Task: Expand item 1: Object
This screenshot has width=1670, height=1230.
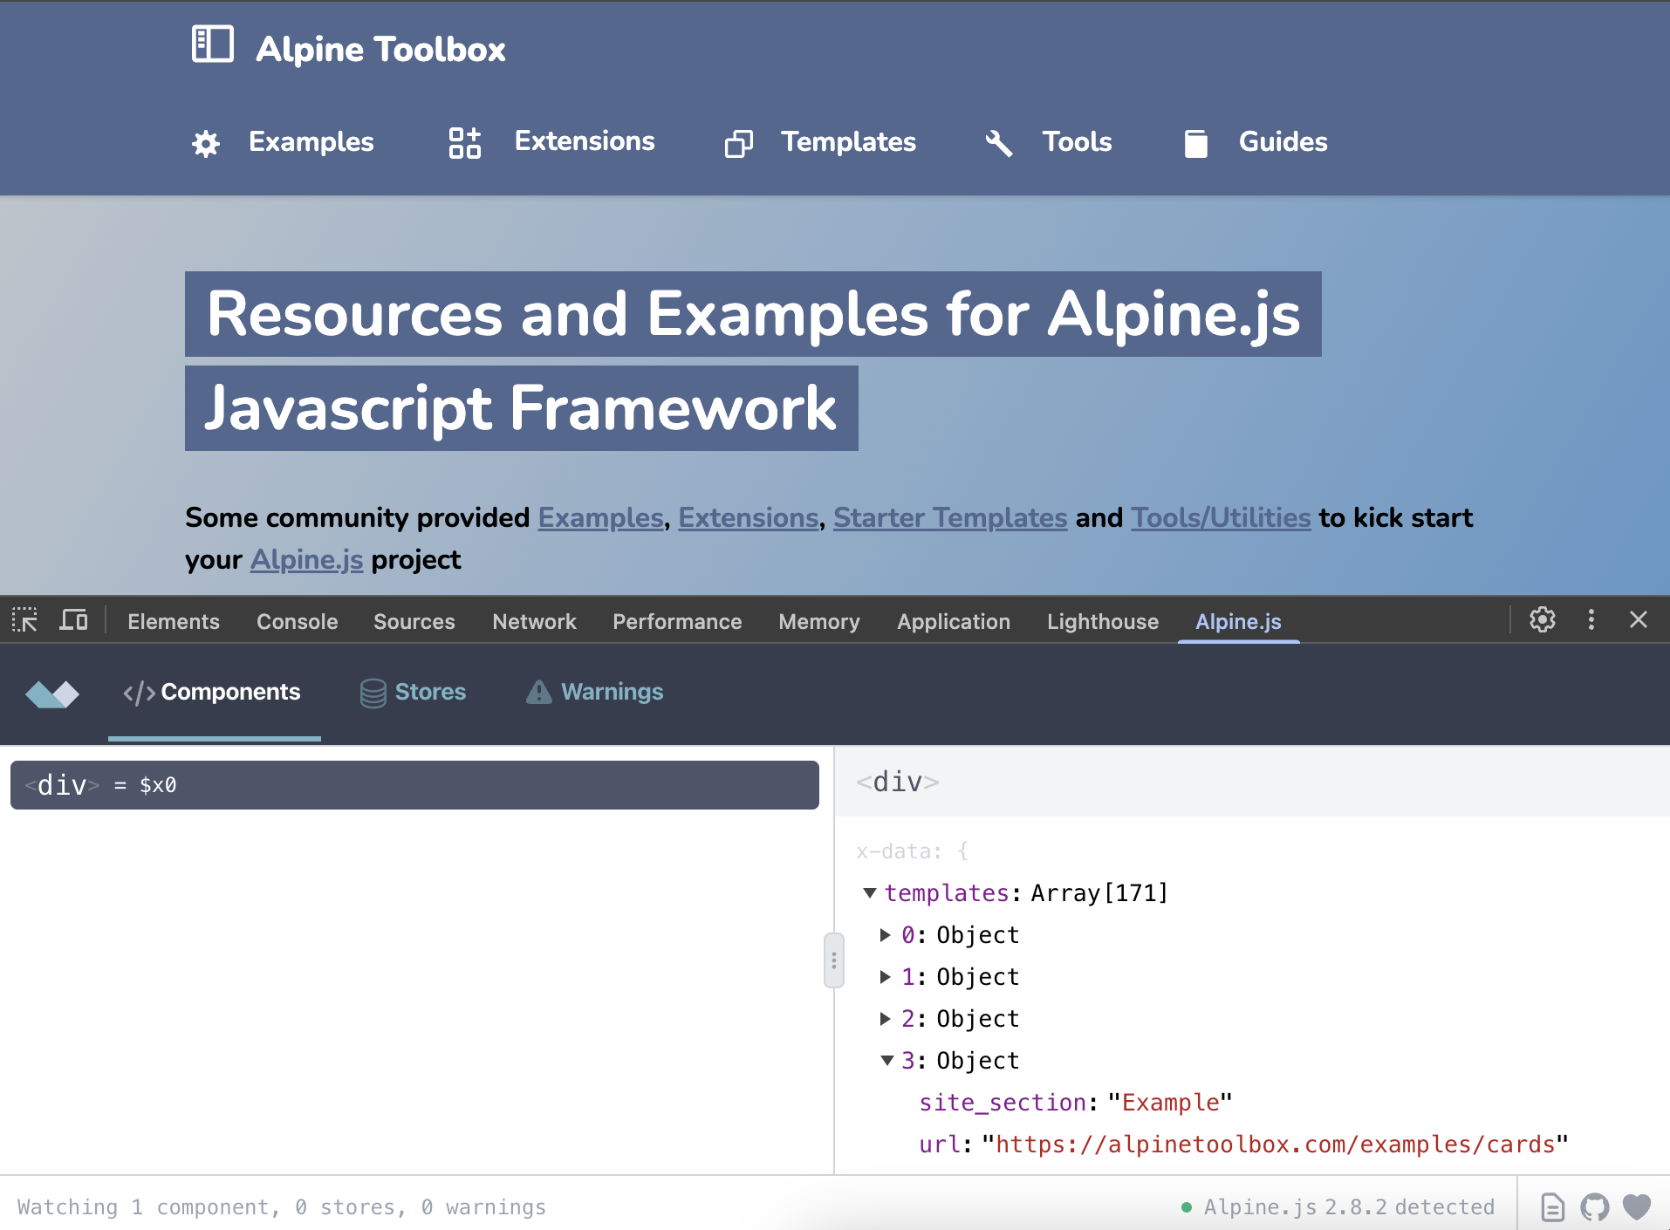Action: [886, 977]
